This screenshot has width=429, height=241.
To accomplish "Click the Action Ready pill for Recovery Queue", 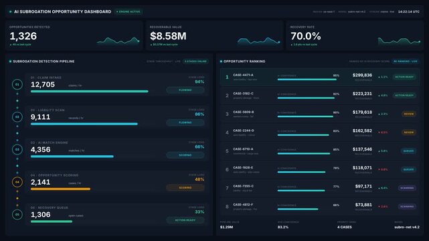I will pyautogui.click(x=185, y=220).
